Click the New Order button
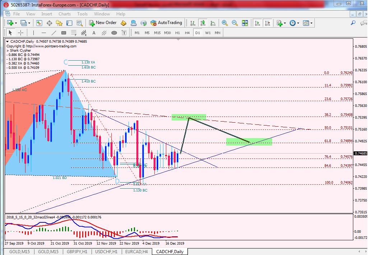This screenshot has width=368, height=255. 103,23
